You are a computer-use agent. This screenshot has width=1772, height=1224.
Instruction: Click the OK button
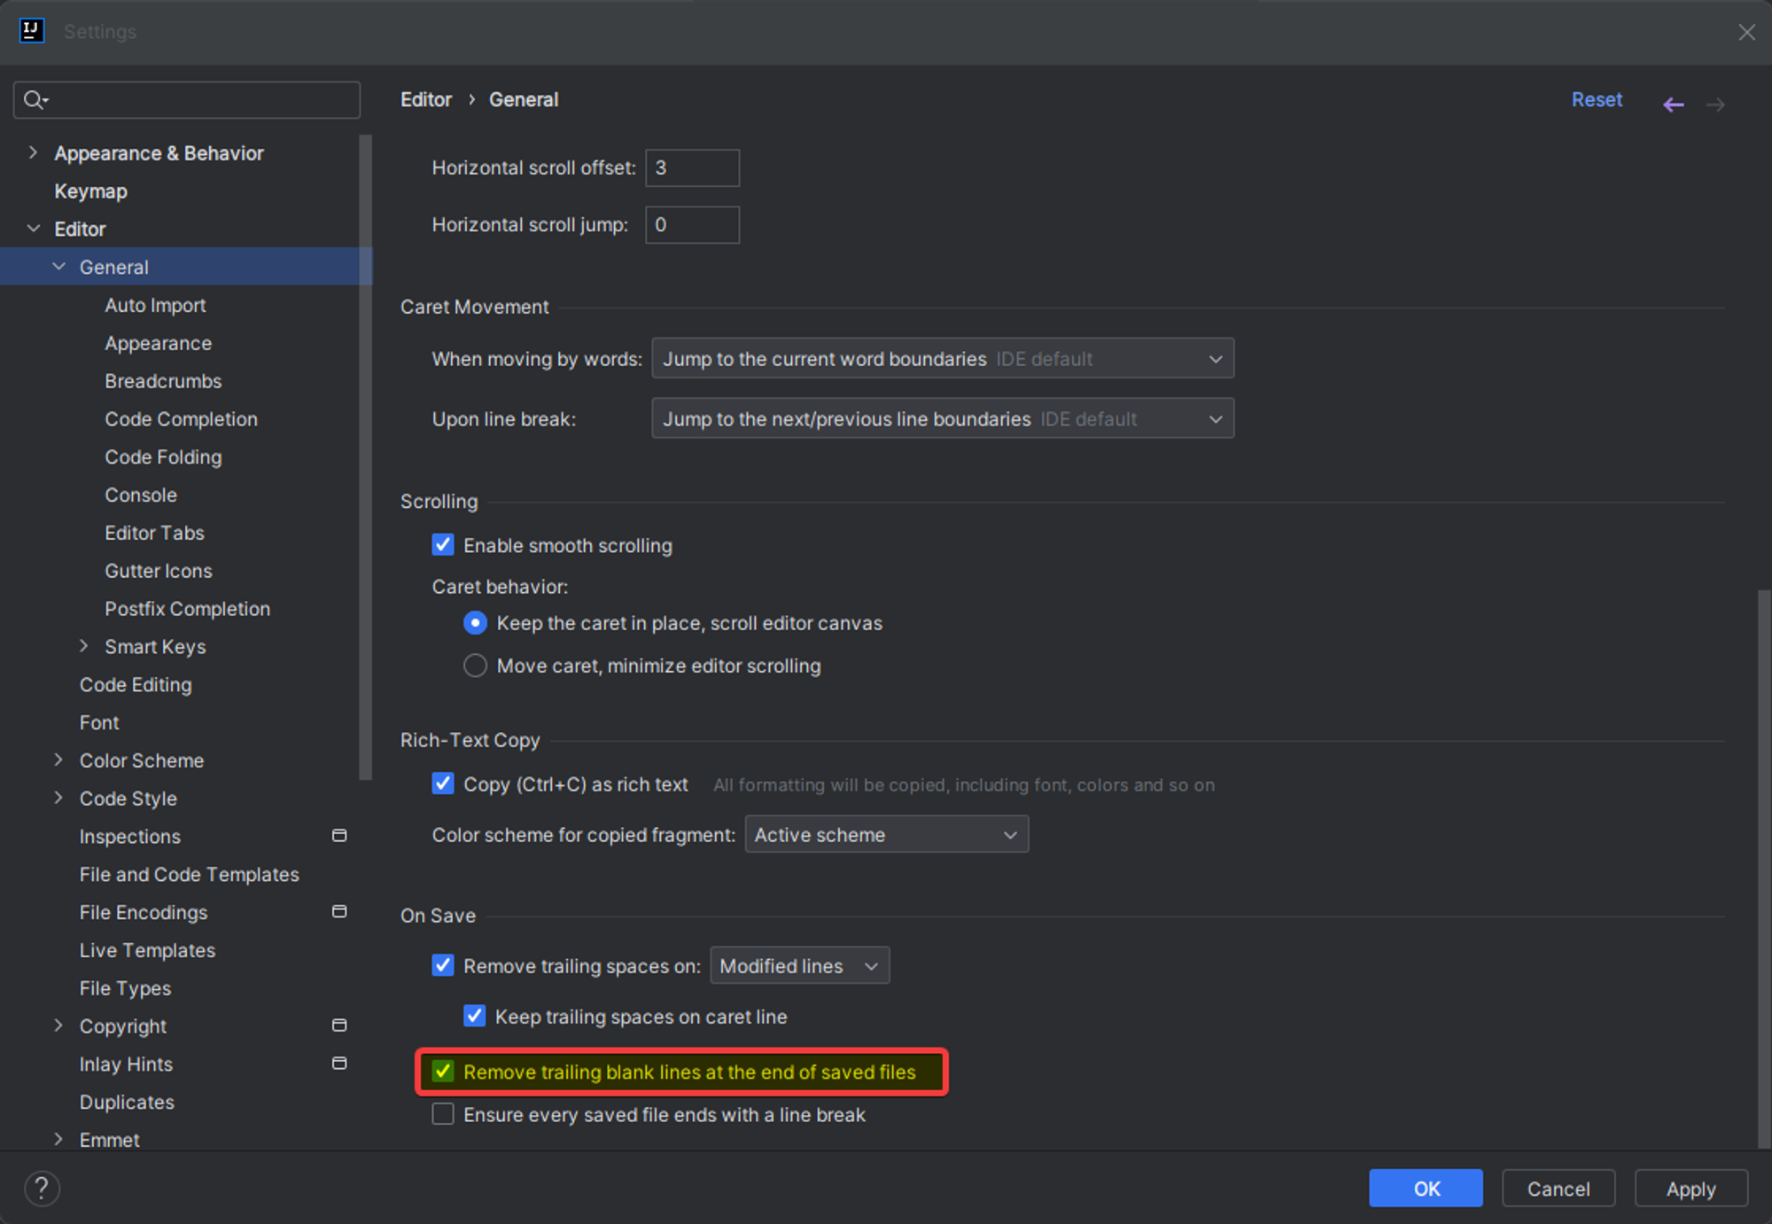1426,1188
